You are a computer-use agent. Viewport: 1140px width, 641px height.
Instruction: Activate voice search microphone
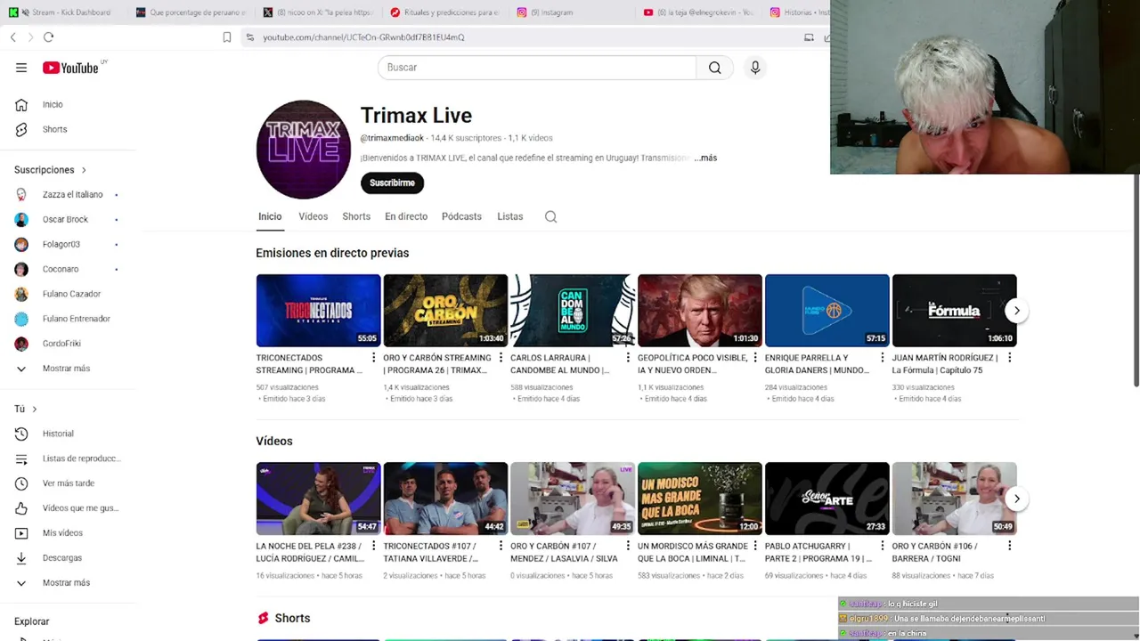[x=755, y=68]
